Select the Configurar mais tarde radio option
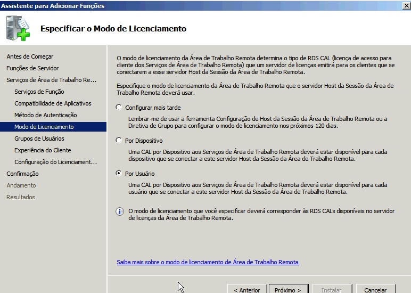 119,107
